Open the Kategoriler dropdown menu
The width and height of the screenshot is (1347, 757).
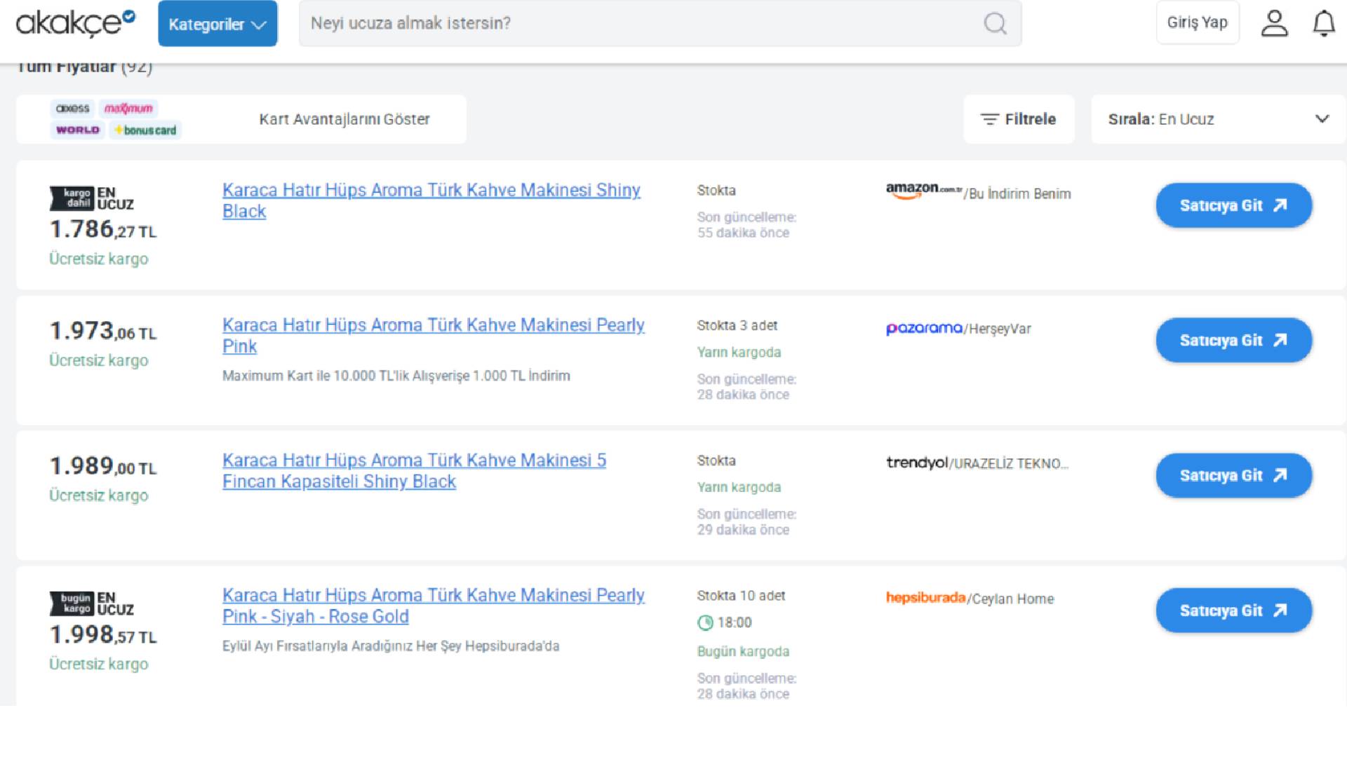217,24
